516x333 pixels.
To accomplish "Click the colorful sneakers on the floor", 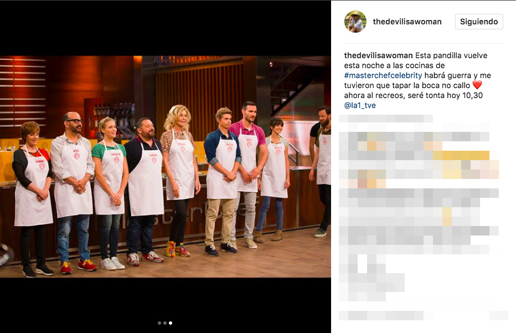I will (x=178, y=250).
